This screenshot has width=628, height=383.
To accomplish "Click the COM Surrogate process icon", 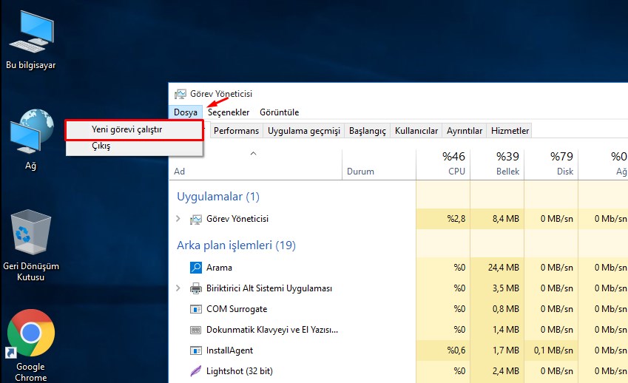I will [x=196, y=309].
